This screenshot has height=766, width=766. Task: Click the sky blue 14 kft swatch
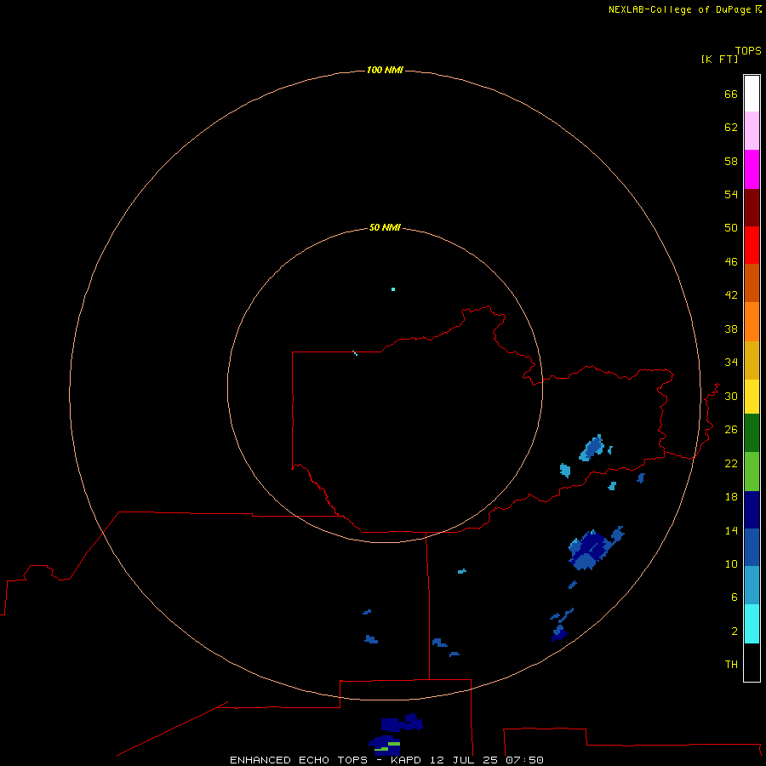[752, 585]
